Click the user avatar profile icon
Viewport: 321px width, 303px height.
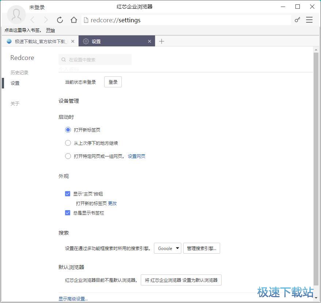[16, 15]
